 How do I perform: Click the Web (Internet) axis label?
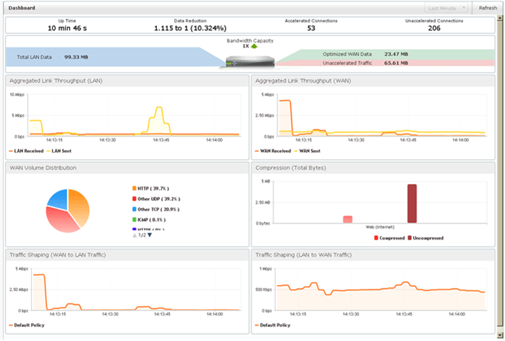(x=380, y=227)
